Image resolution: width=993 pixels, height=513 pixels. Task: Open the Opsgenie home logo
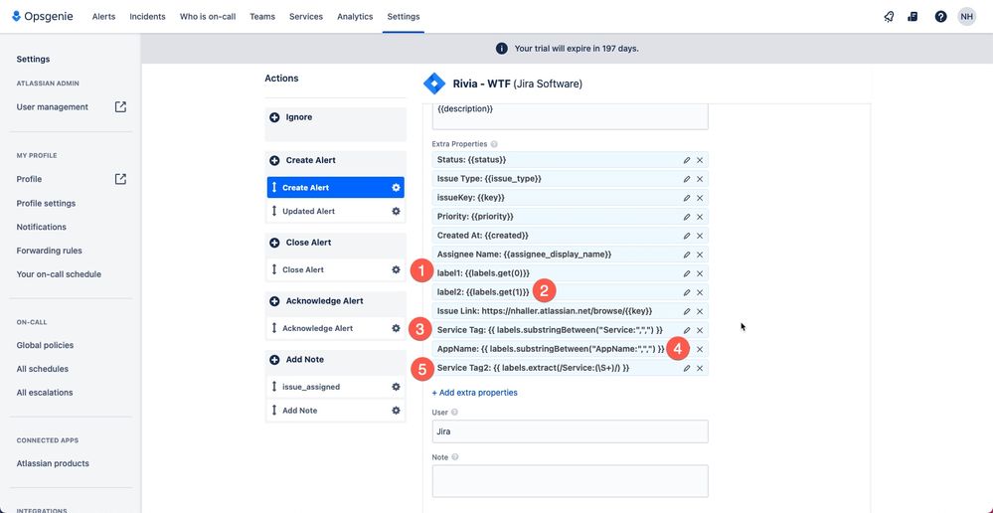point(43,17)
